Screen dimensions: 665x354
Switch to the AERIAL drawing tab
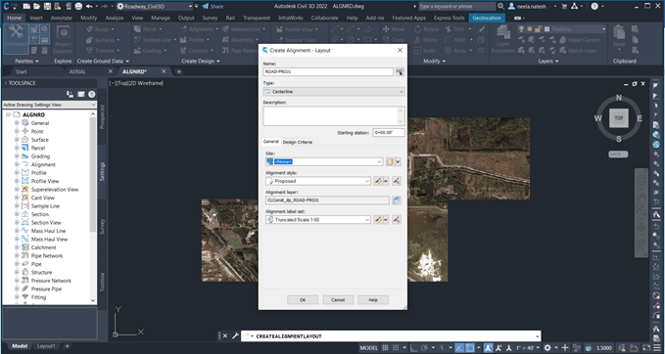[x=77, y=71]
